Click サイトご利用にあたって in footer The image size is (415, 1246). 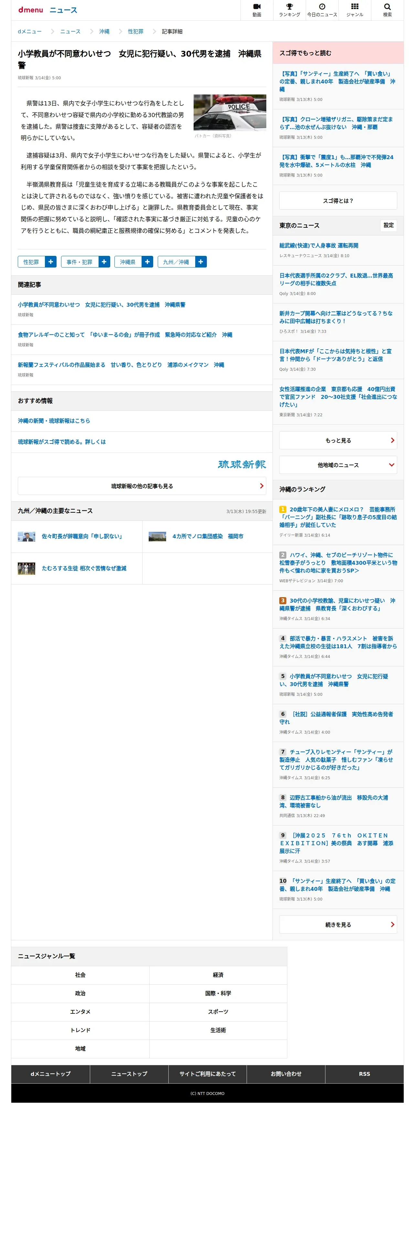208,1074
